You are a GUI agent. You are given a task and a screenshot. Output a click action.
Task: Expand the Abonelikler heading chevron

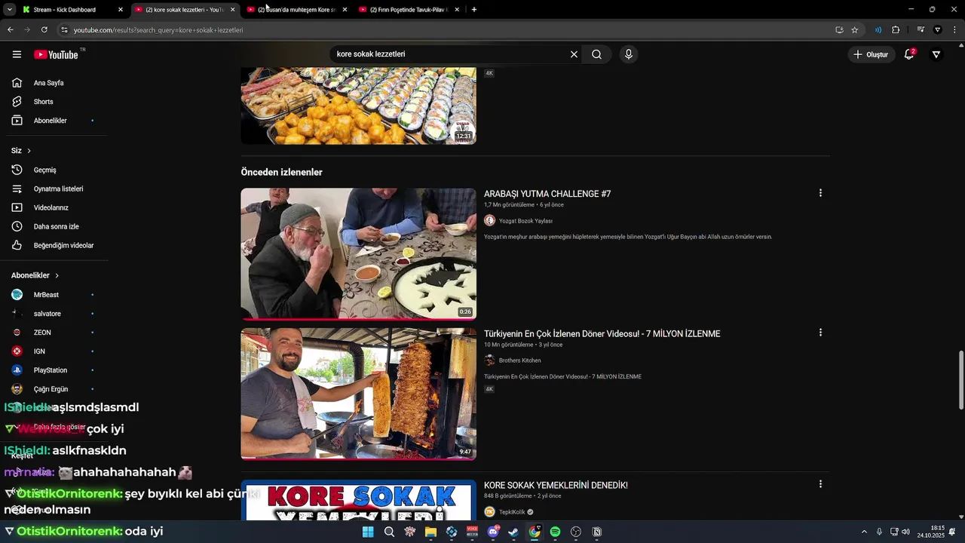[57, 276]
